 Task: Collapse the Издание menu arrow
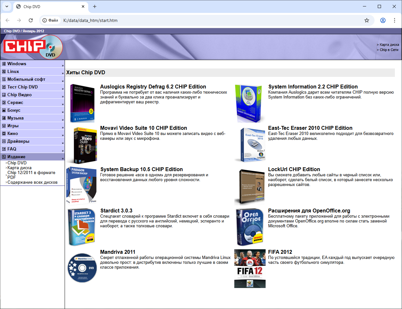[x=63, y=159]
